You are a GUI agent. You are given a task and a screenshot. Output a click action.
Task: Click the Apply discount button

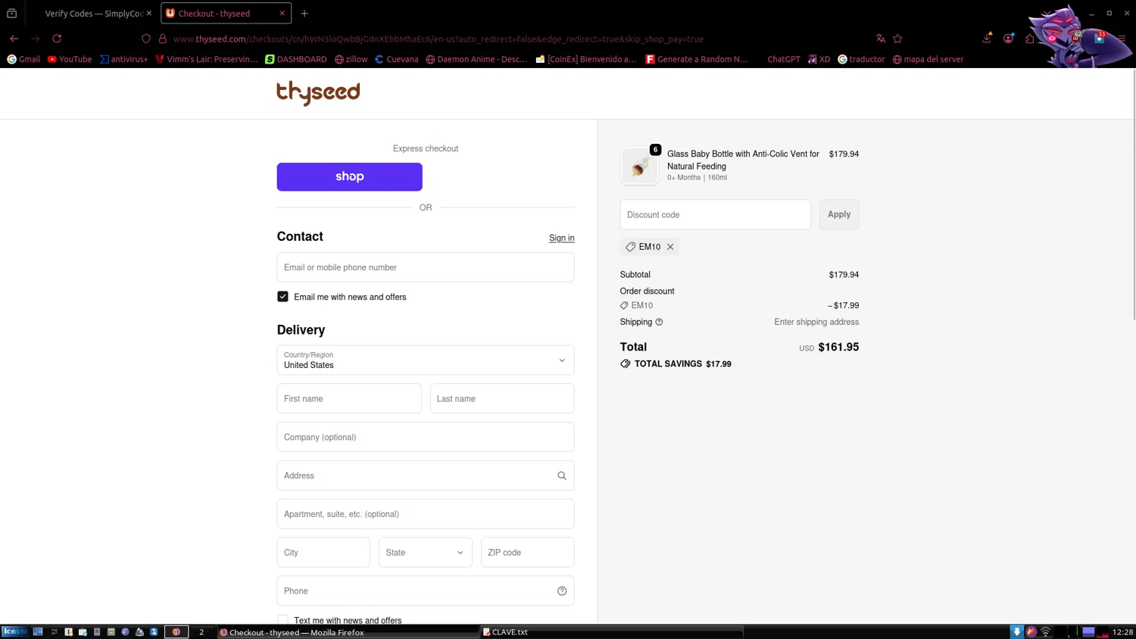(839, 214)
